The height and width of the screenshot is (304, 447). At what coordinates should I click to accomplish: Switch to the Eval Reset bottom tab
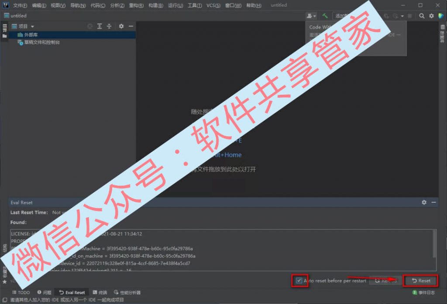72,292
